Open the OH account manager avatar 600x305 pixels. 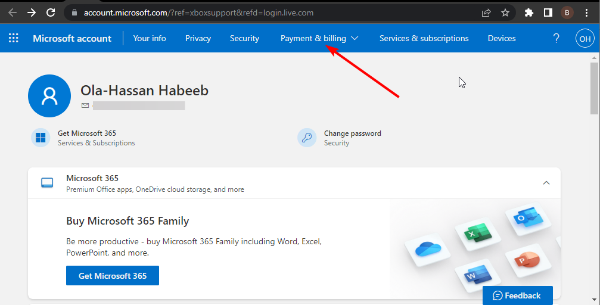pyautogui.click(x=585, y=38)
